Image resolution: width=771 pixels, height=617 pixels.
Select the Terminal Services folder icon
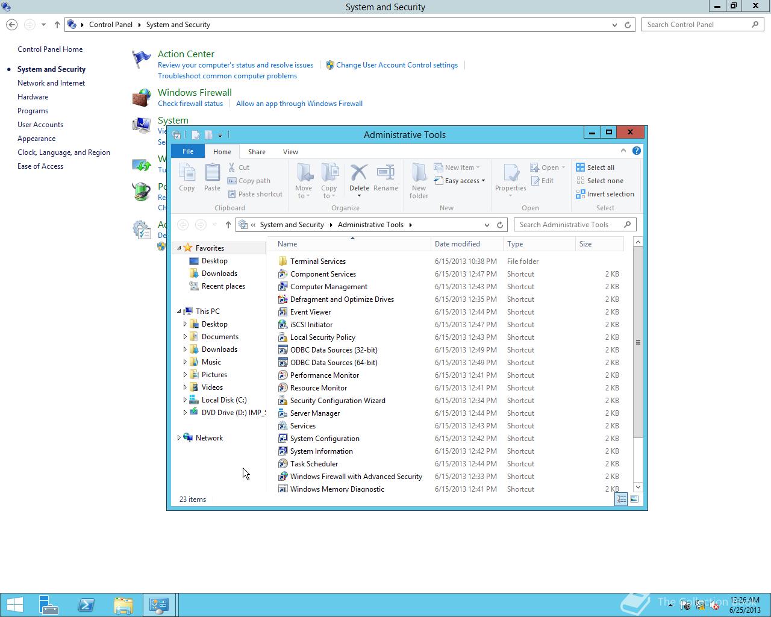tap(282, 262)
